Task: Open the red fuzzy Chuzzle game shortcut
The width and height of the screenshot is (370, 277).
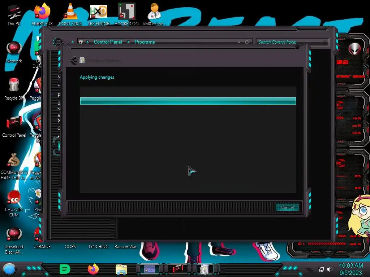Action: pos(14,203)
